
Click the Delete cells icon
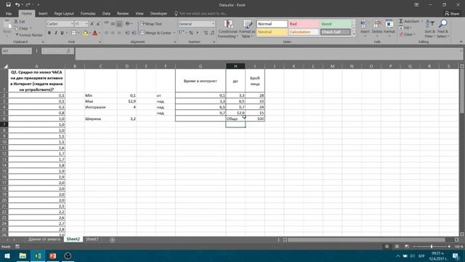[x=377, y=24]
